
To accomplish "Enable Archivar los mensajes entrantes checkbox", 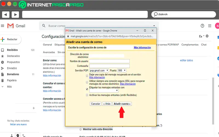I will [x=87, y=95].
